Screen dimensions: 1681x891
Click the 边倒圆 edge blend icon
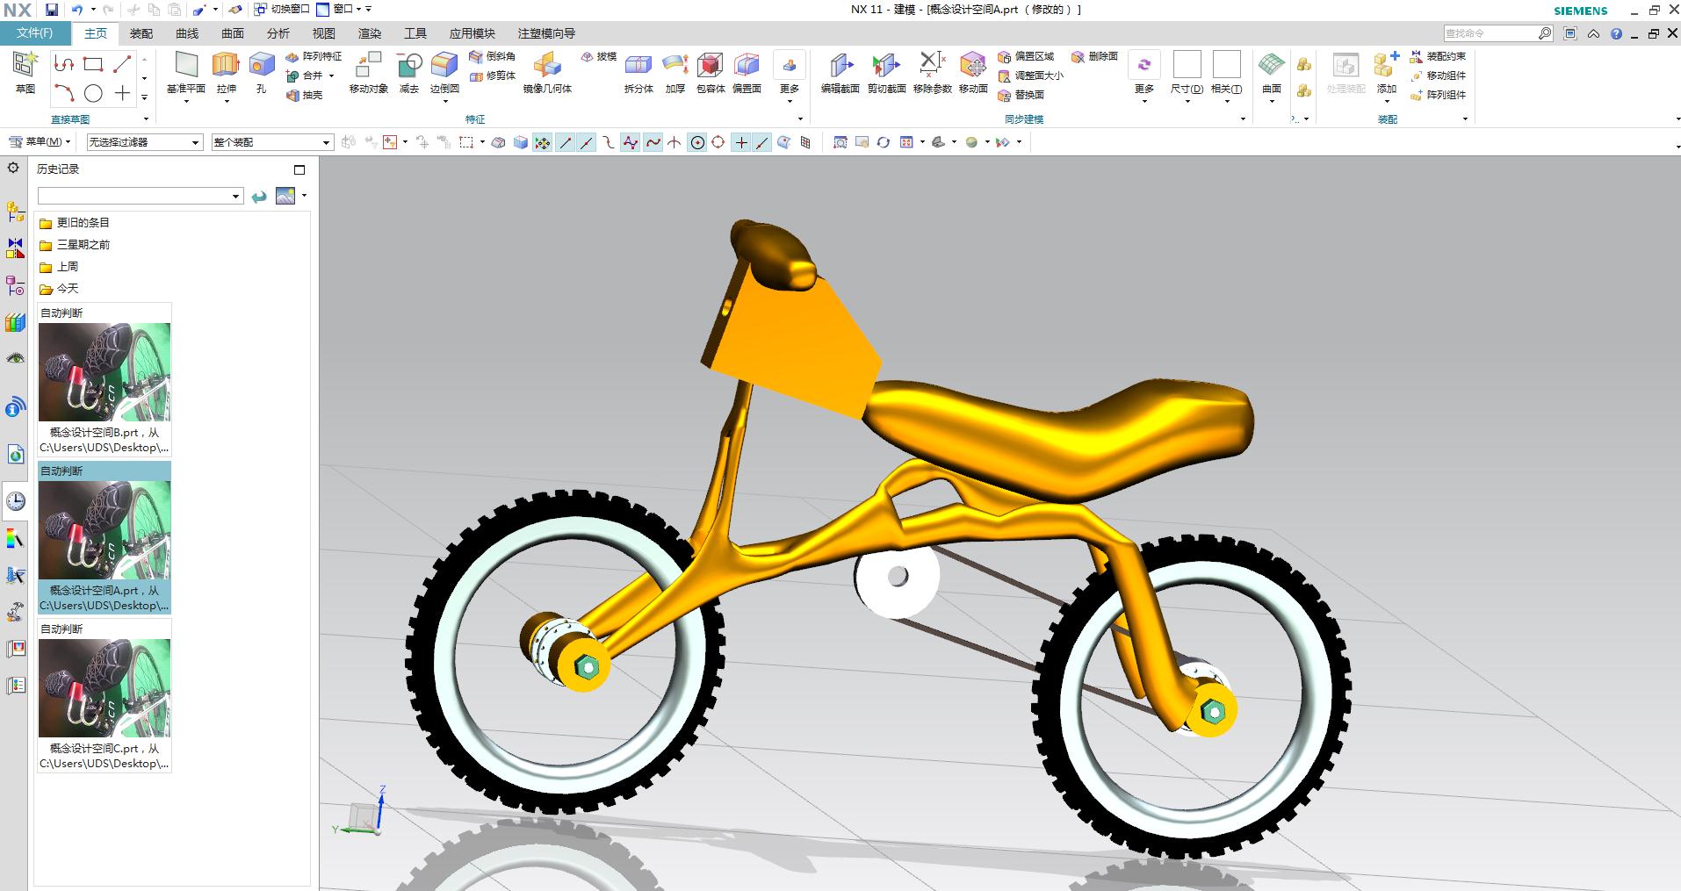(444, 64)
